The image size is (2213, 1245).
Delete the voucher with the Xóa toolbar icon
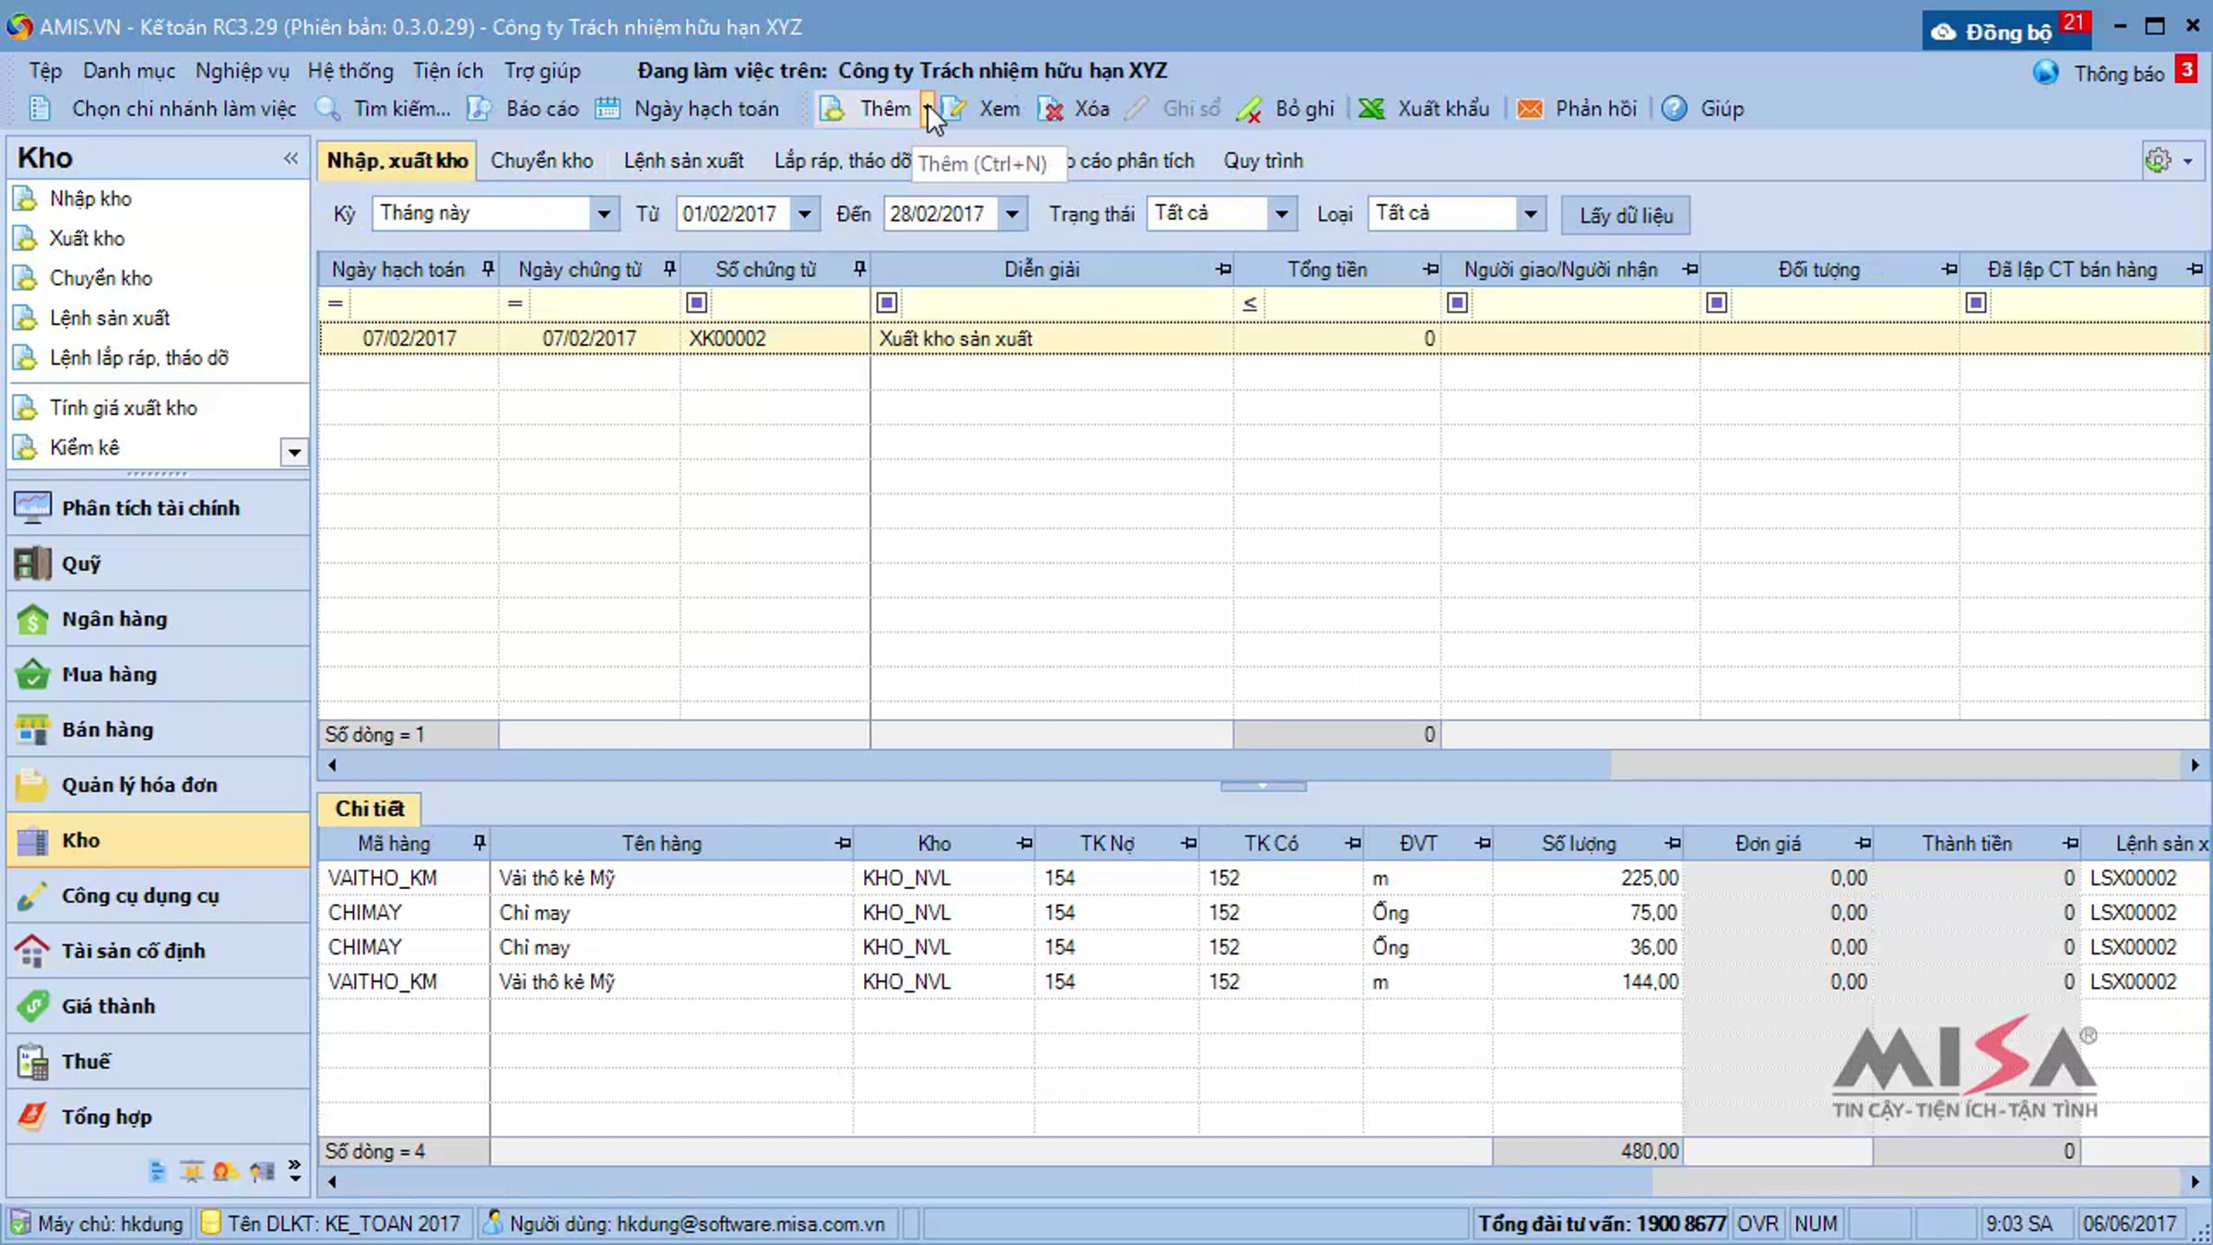click(x=1050, y=109)
